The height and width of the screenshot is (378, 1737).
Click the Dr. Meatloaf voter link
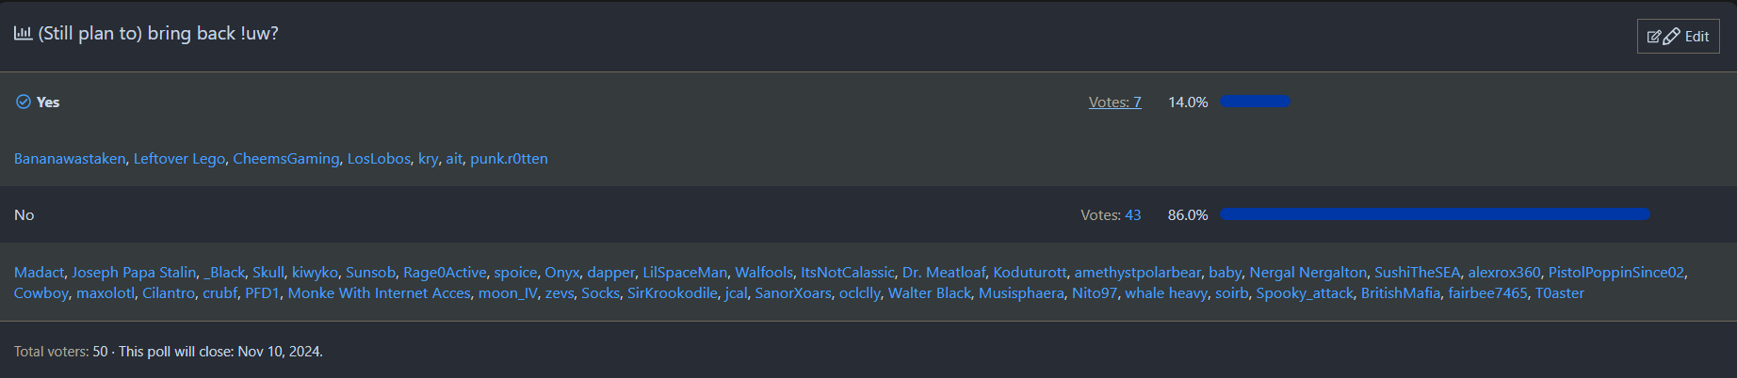click(x=943, y=273)
